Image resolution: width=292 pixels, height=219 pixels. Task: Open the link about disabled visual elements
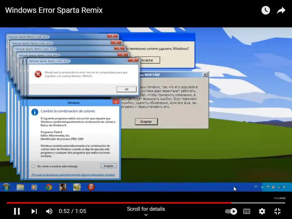point(73,175)
